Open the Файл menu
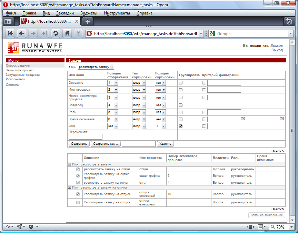This screenshot has height=233, width=298. coord(11,13)
